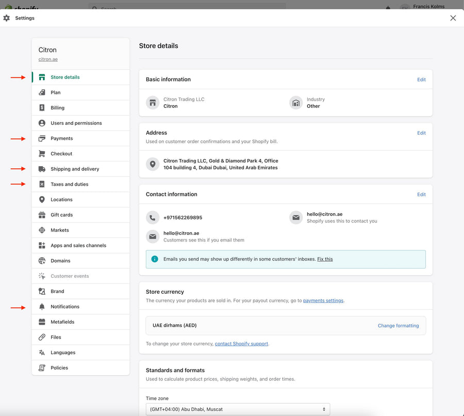Viewport: 464px width, 416px height.
Task: Click the Locations pin icon in sidebar
Action: [42, 200]
